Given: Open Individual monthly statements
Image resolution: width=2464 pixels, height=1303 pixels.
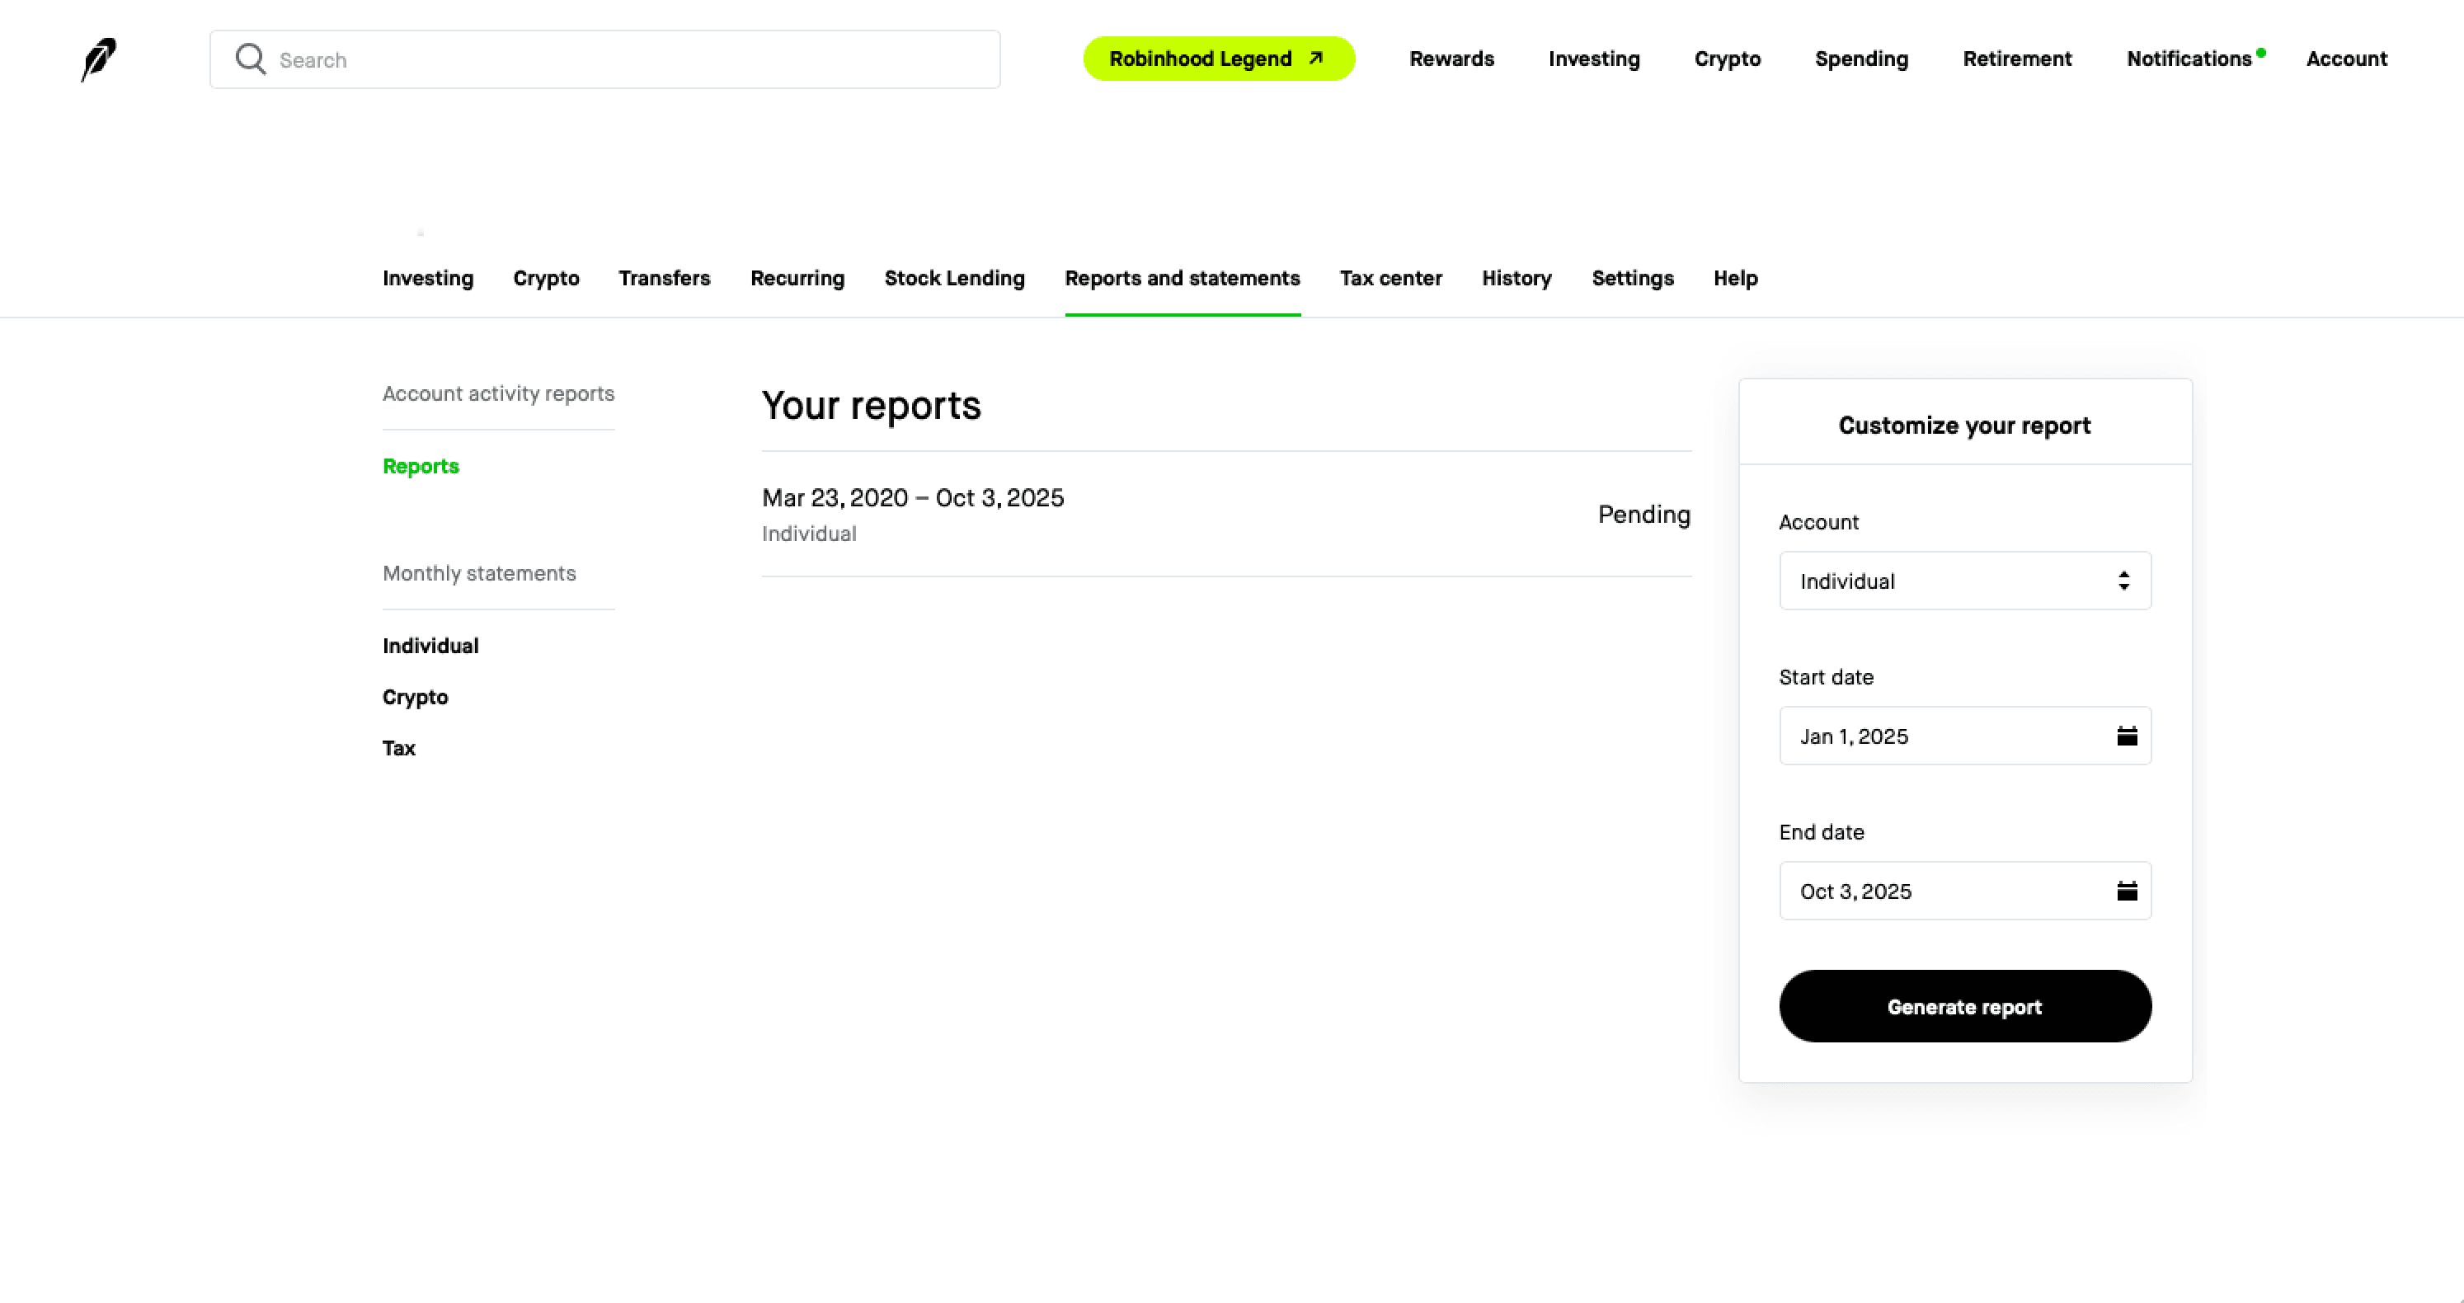Looking at the screenshot, I should (430, 646).
